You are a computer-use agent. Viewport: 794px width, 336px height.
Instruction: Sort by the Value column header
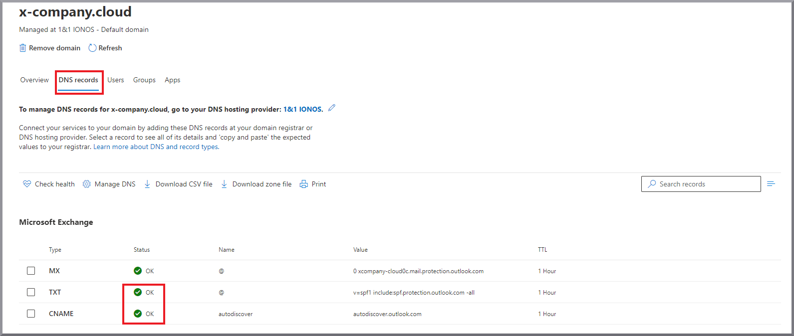[x=360, y=250]
